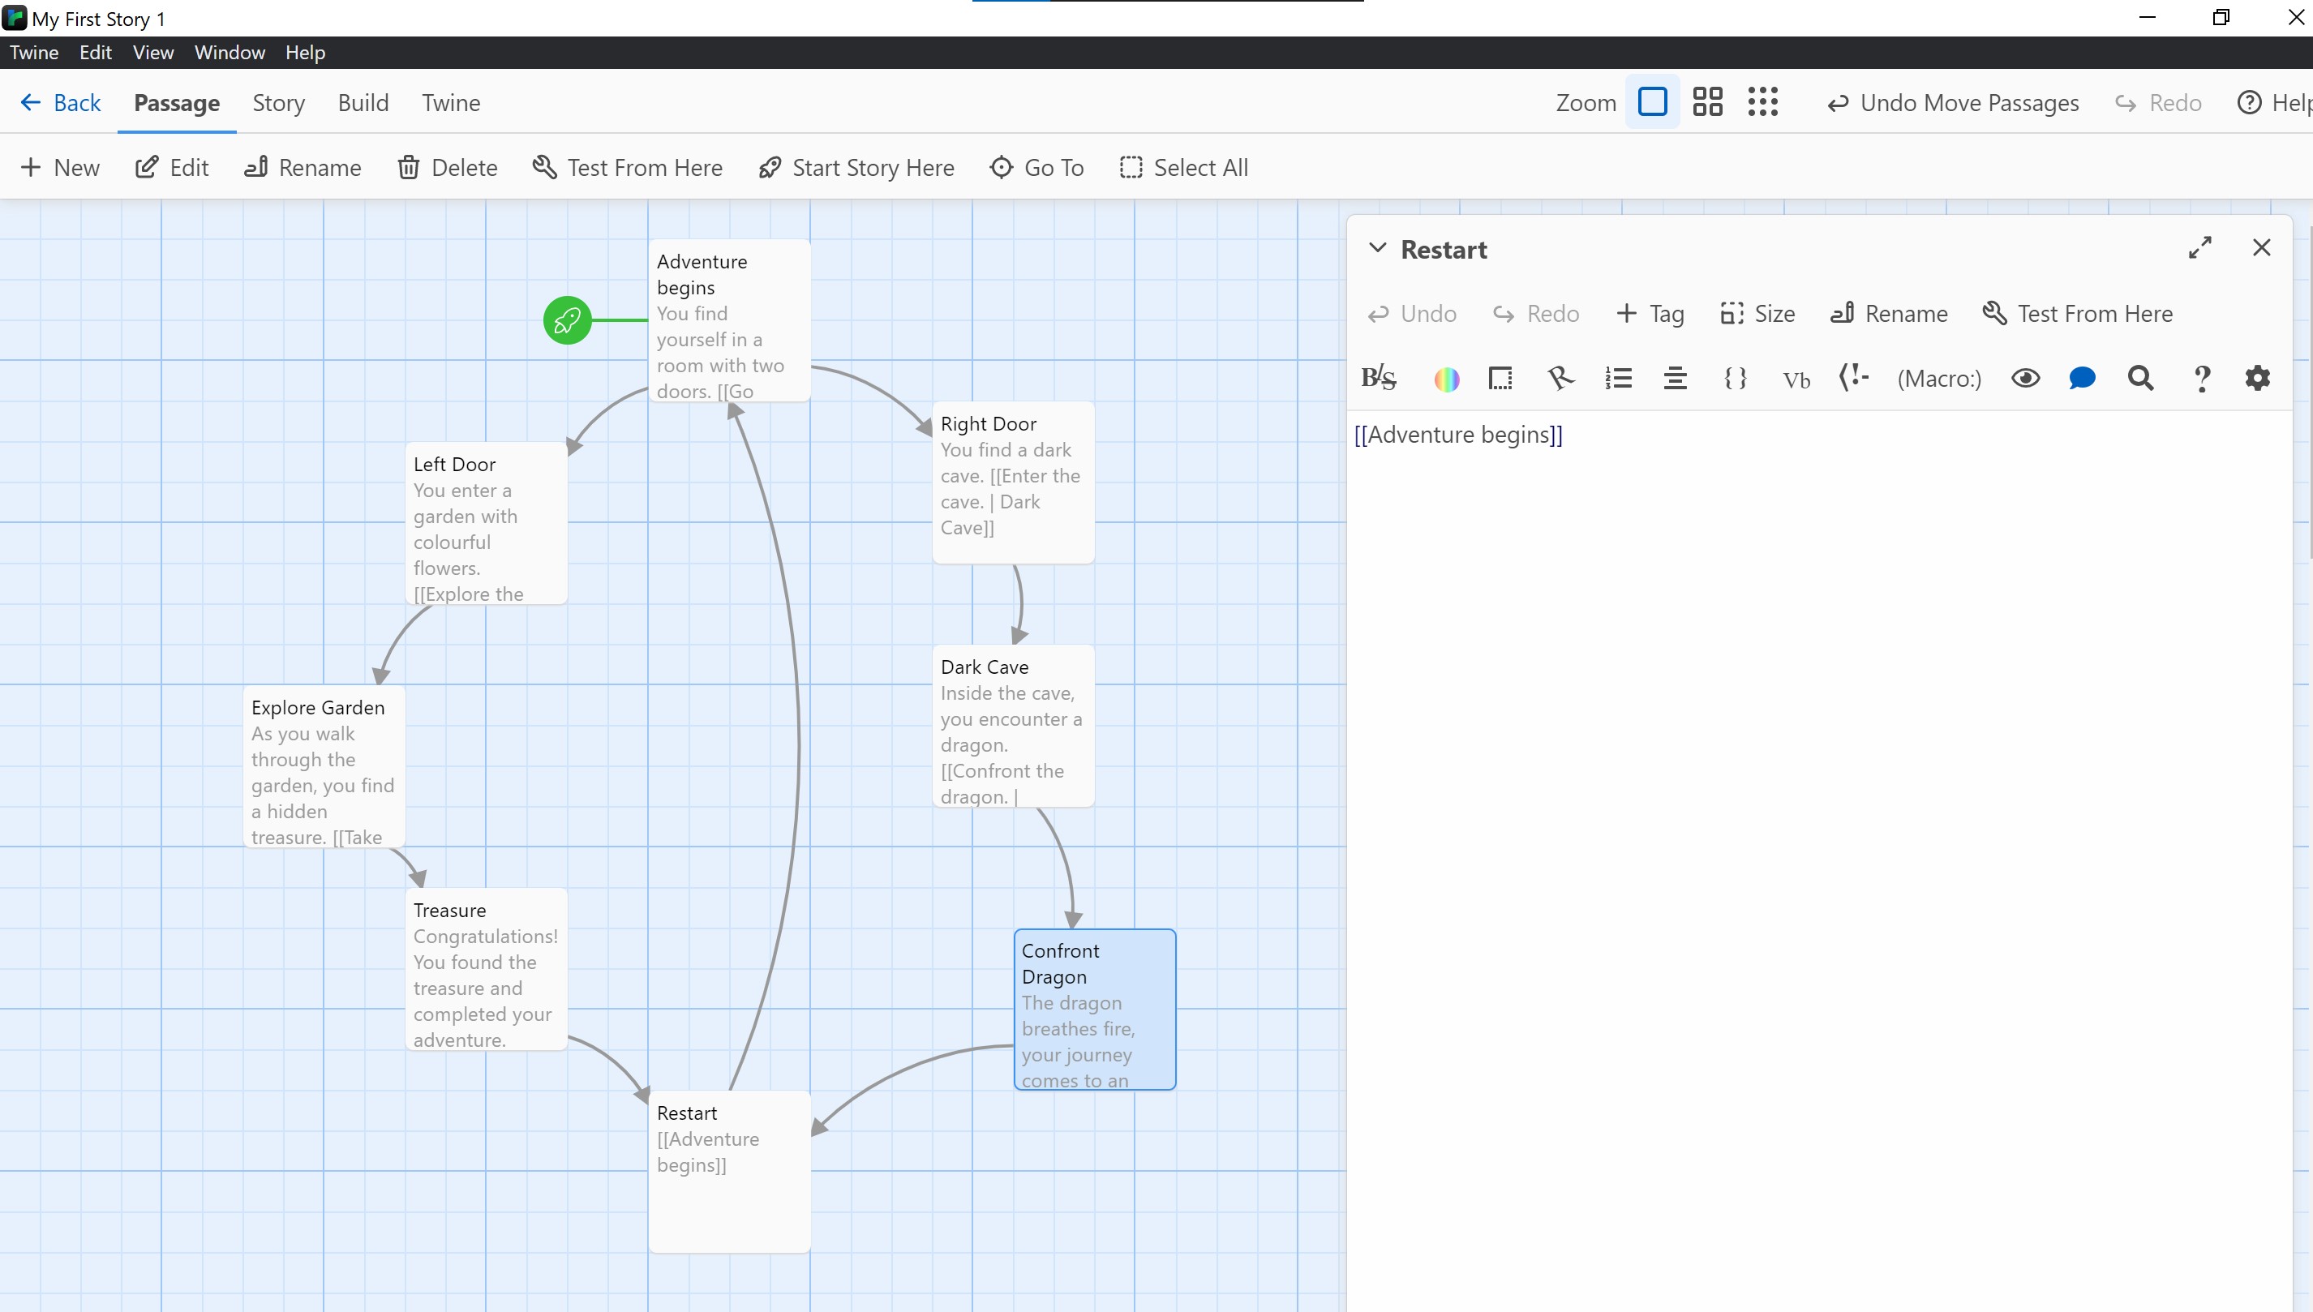2313x1312 pixels.
Task: Minimize the My First Story 1 window
Action: coord(2148,18)
